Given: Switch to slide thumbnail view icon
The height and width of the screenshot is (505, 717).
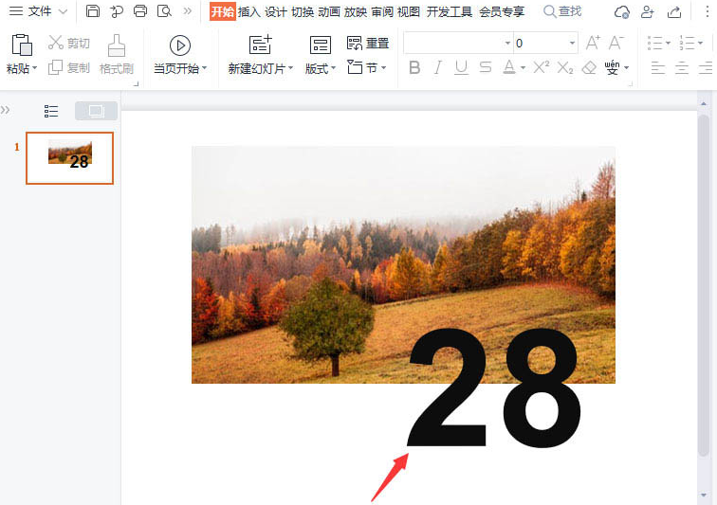Looking at the screenshot, I should click(x=96, y=111).
